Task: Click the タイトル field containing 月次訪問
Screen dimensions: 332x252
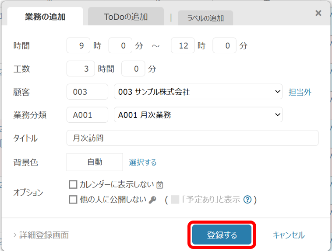Action: (192, 138)
